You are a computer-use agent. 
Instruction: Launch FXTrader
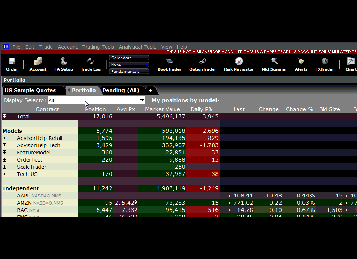click(324, 64)
